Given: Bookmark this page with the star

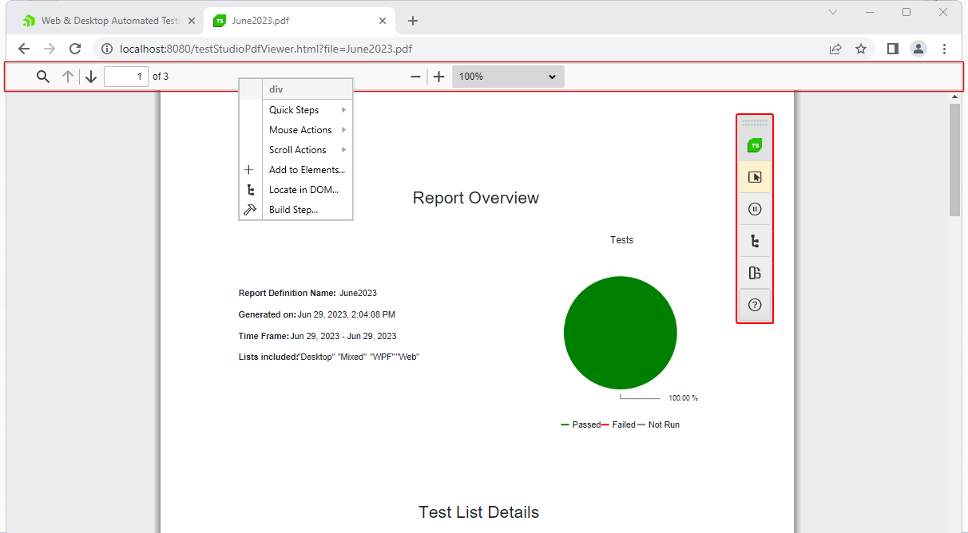Looking at the screenshot, I should 861,49.
